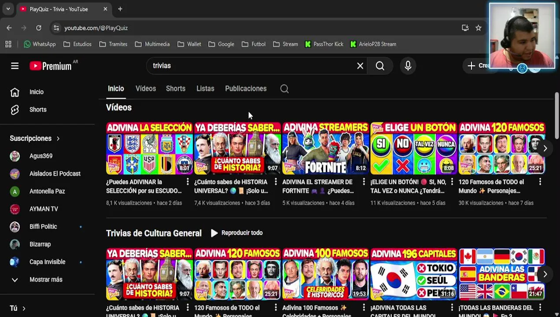
Task: Open AYMAN TV channel
Action: pos(44,209)
